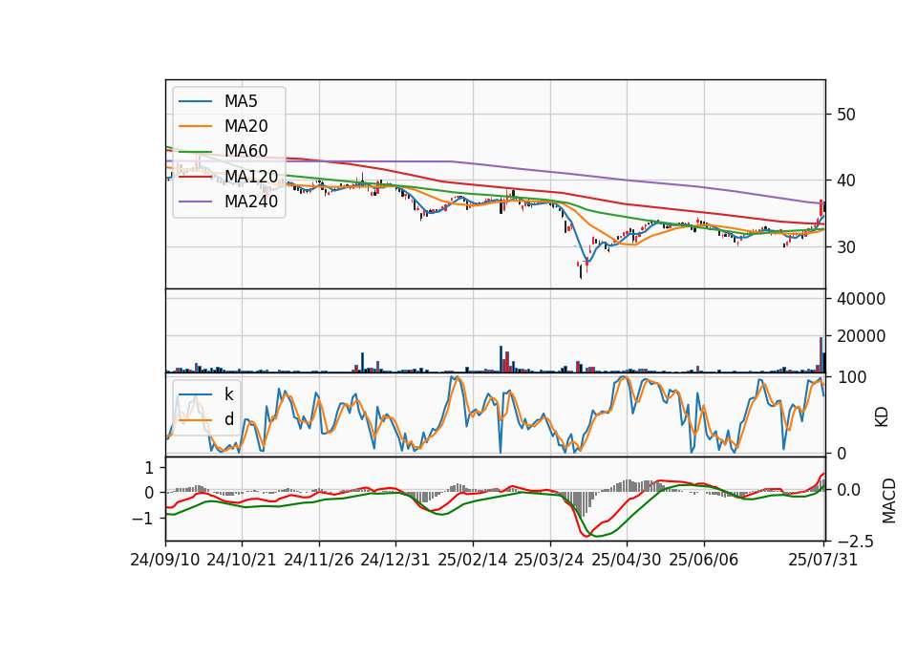The image size is (917, 659).
Task: Click the MA240 legend label
Action: (x=251, y=202)
